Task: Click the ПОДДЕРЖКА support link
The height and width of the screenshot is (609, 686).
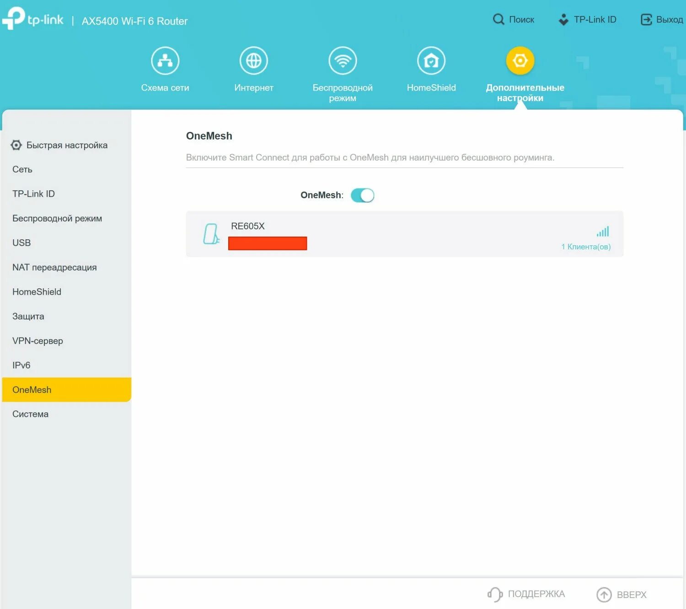Action: (536, 594)
